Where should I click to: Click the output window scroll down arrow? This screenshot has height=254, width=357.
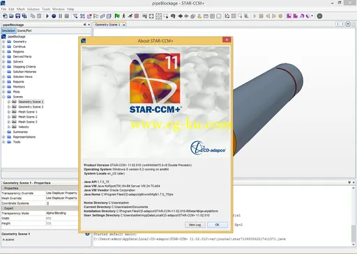[x=354, y=244]
